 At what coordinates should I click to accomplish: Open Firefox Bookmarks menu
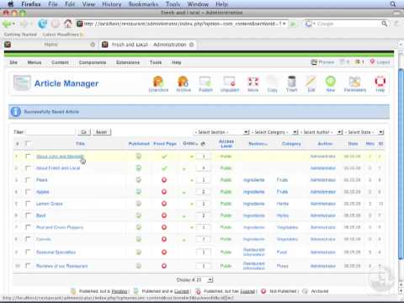(x=143, y=4)
